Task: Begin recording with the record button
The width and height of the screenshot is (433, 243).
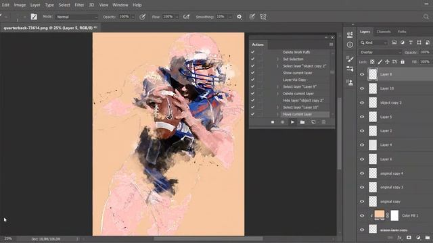Action: point(282,122)
